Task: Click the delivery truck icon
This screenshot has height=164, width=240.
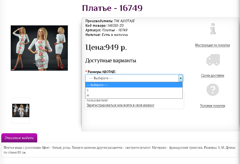Action: (213, 60)
